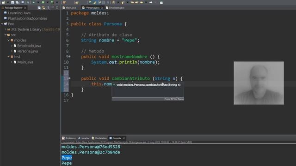The width and height of the screenshot is (296, 166).
Task: Open Package Explorer View Menu dots
Action: [48, 8]
